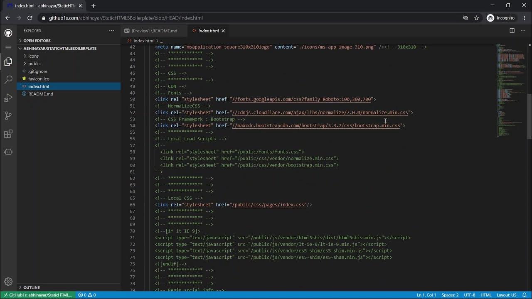
Task: Click the browser address bar URL
Action: point(126,18)
